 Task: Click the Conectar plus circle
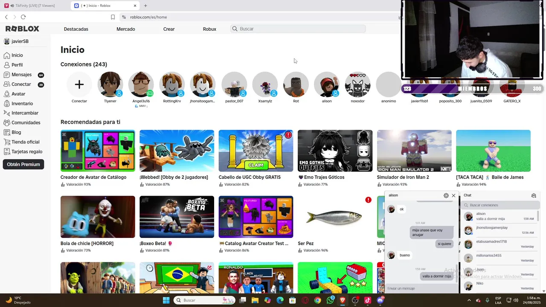coord(79,84)
